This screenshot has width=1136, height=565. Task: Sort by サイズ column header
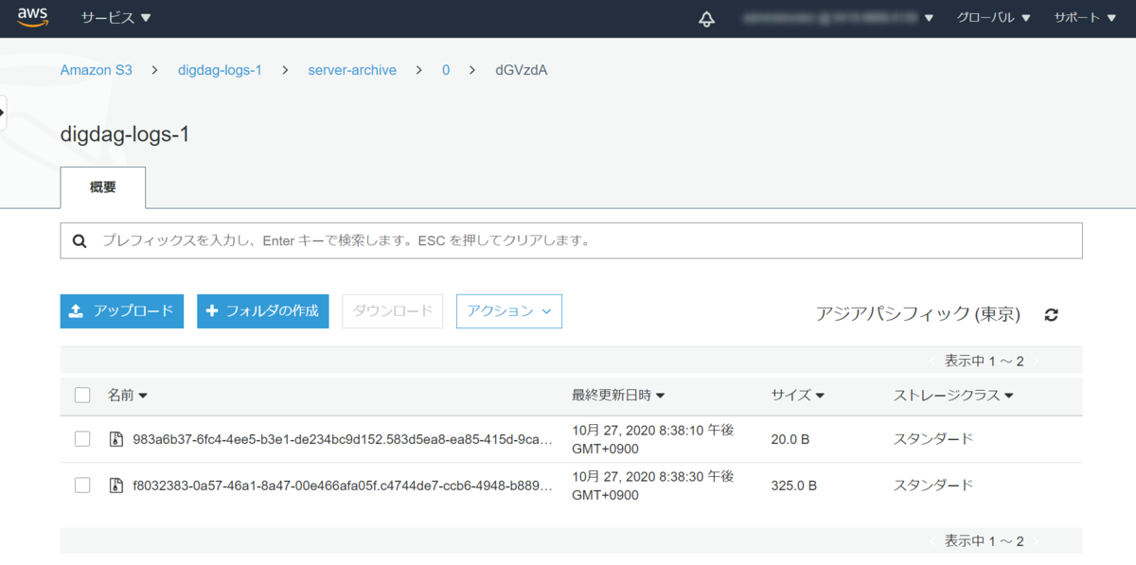point(798,395)
